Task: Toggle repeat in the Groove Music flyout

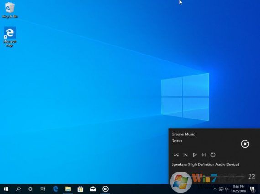Action: click(x=213, y=155)
